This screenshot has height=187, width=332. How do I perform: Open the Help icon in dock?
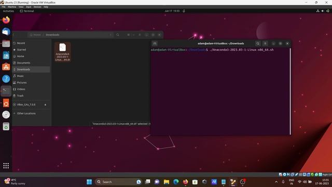[6, 79]
